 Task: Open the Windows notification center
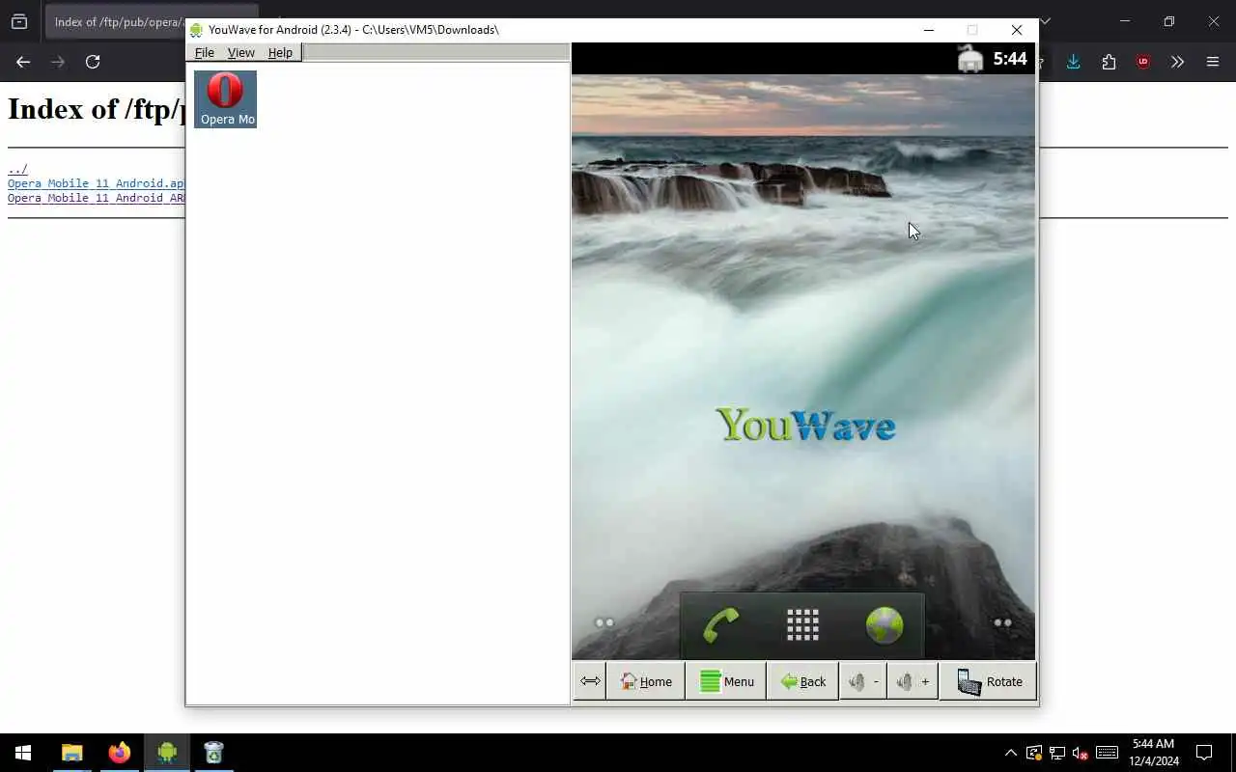(x=1204, y=753)
